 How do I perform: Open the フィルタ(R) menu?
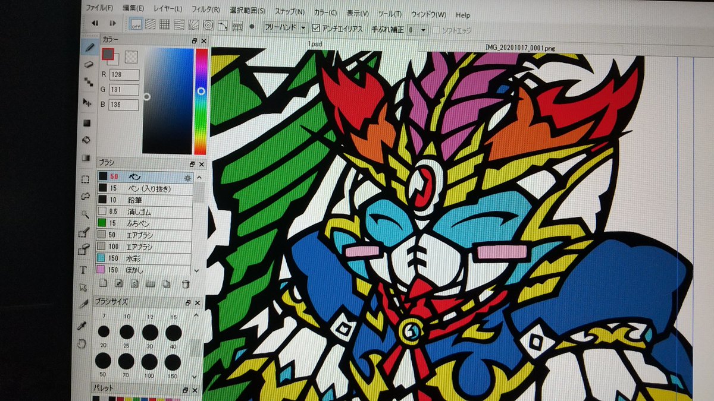206,10
